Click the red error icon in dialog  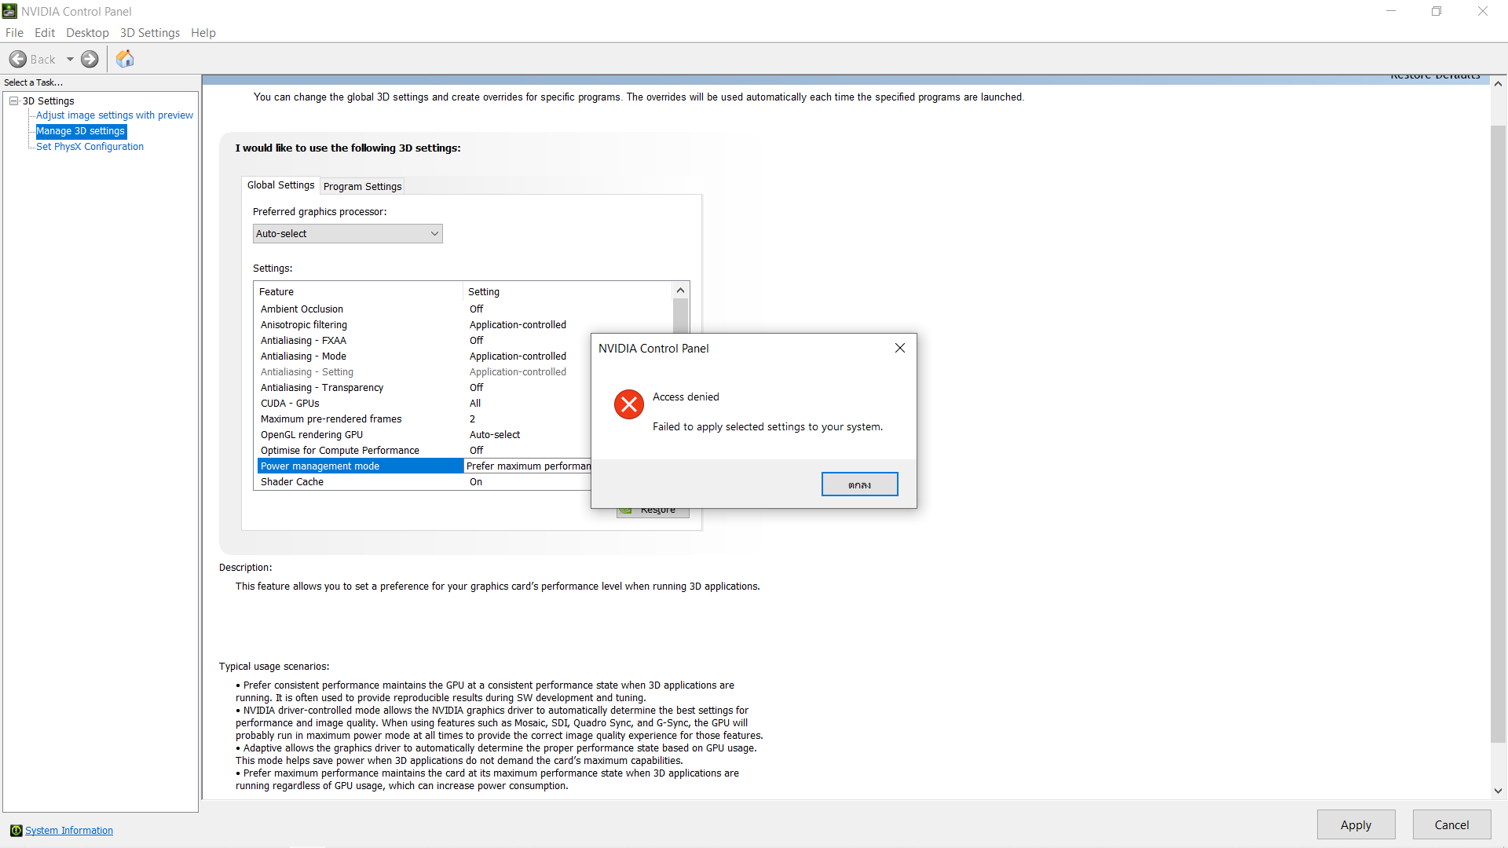629,404
